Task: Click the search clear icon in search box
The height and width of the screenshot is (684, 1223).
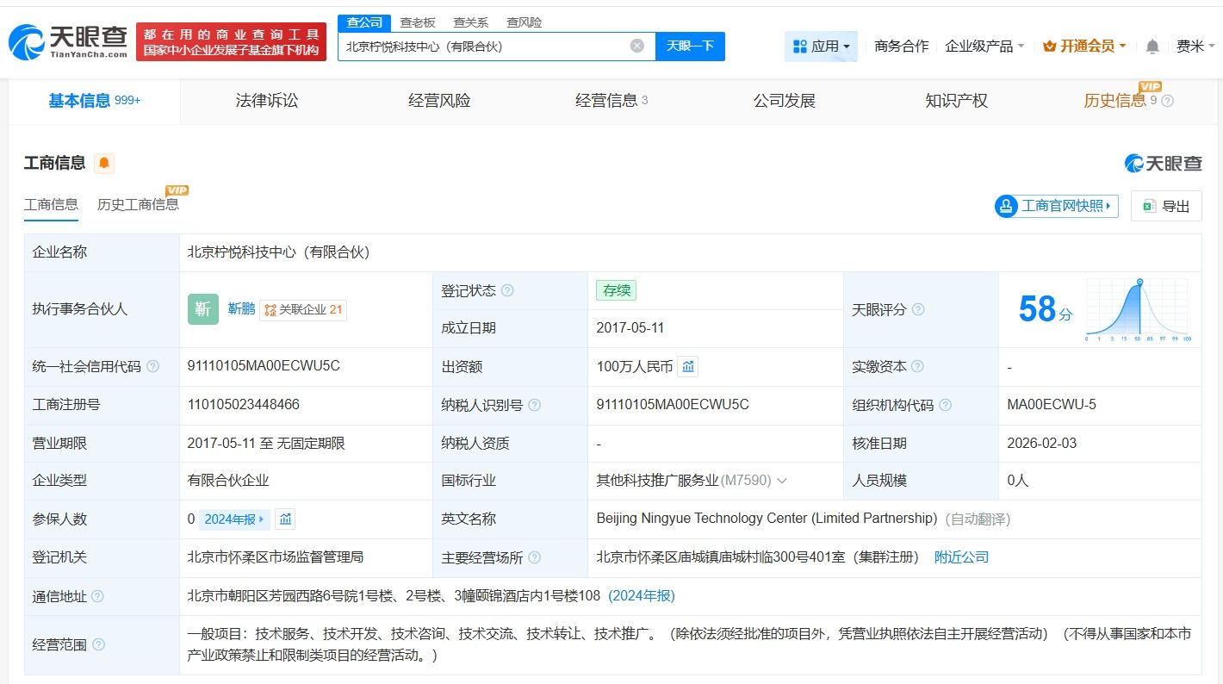Action: (636, 46)
